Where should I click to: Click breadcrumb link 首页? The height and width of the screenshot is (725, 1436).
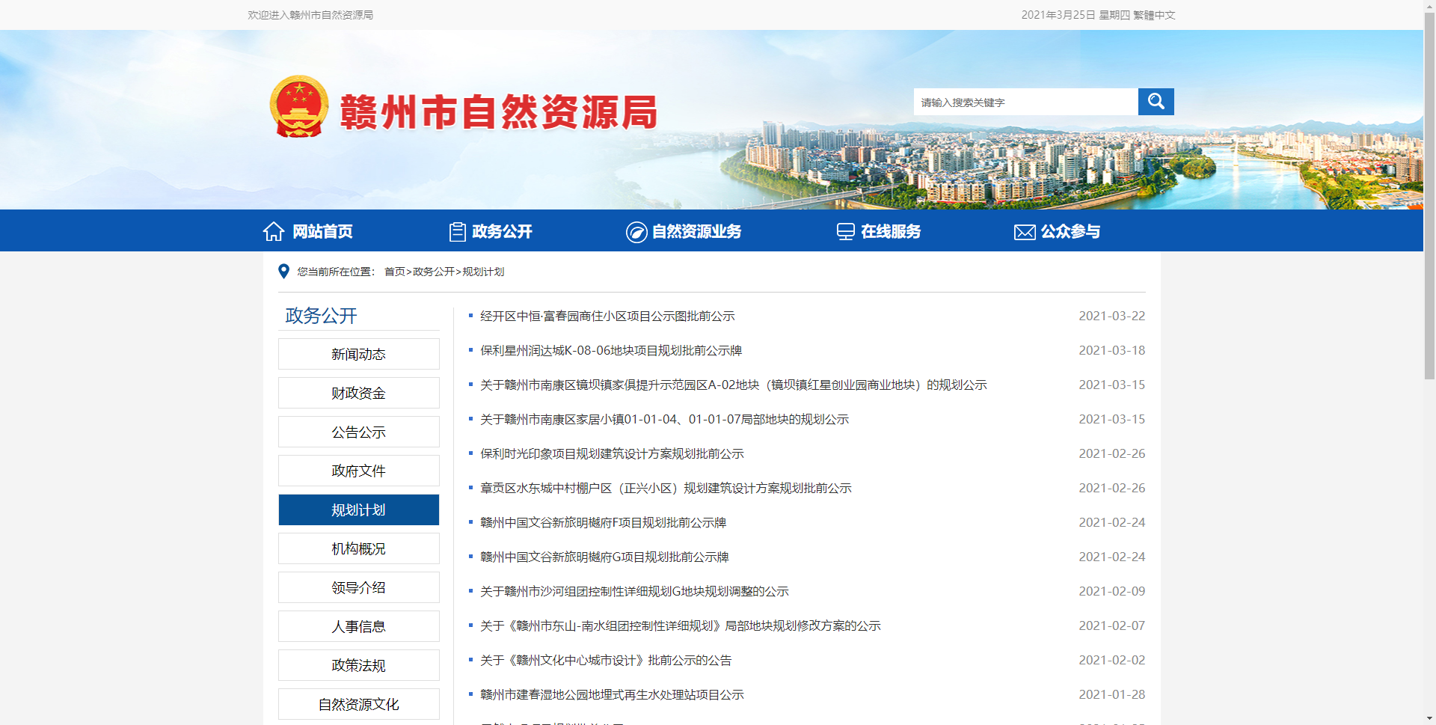click(394, 271)
